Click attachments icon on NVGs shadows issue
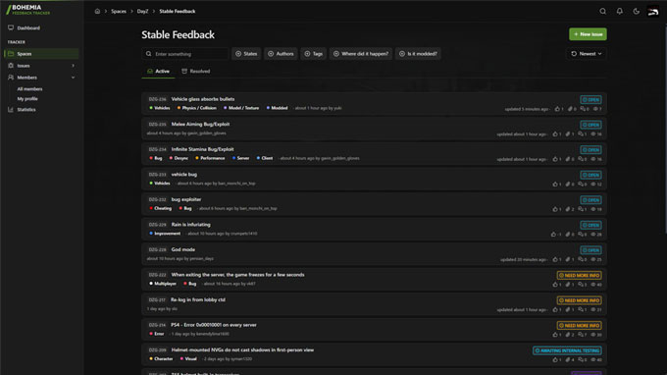The image size is (667, 375). pos(568,360)
